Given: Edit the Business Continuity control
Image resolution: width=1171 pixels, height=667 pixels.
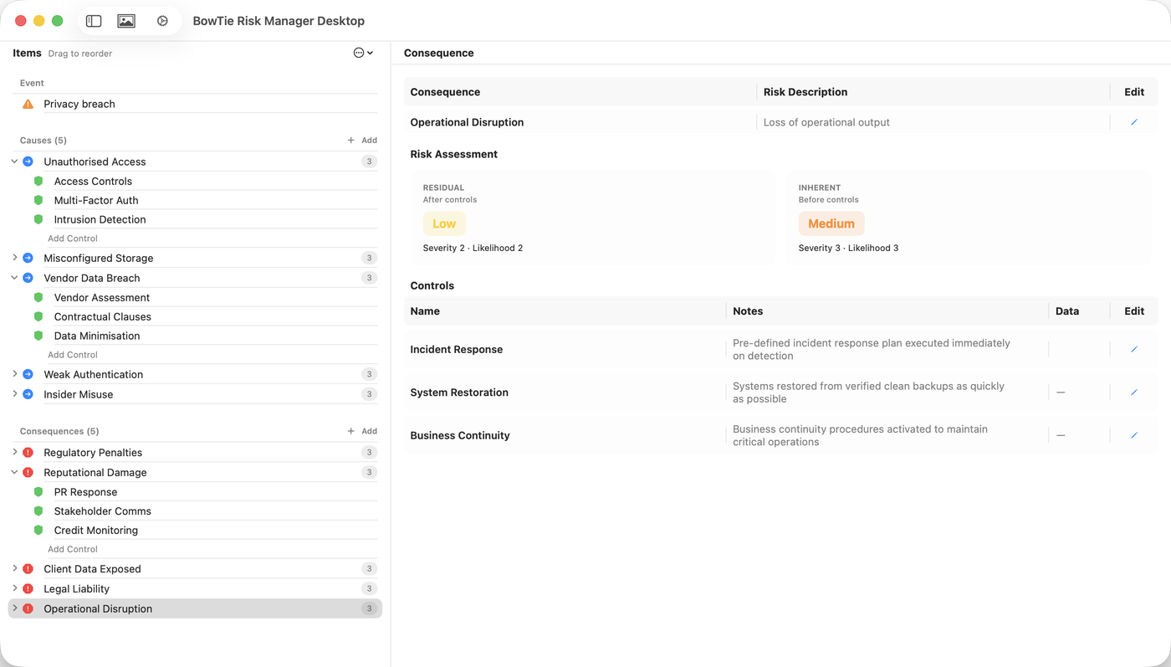Looking at the screenshot, I should click(1134, 435).
